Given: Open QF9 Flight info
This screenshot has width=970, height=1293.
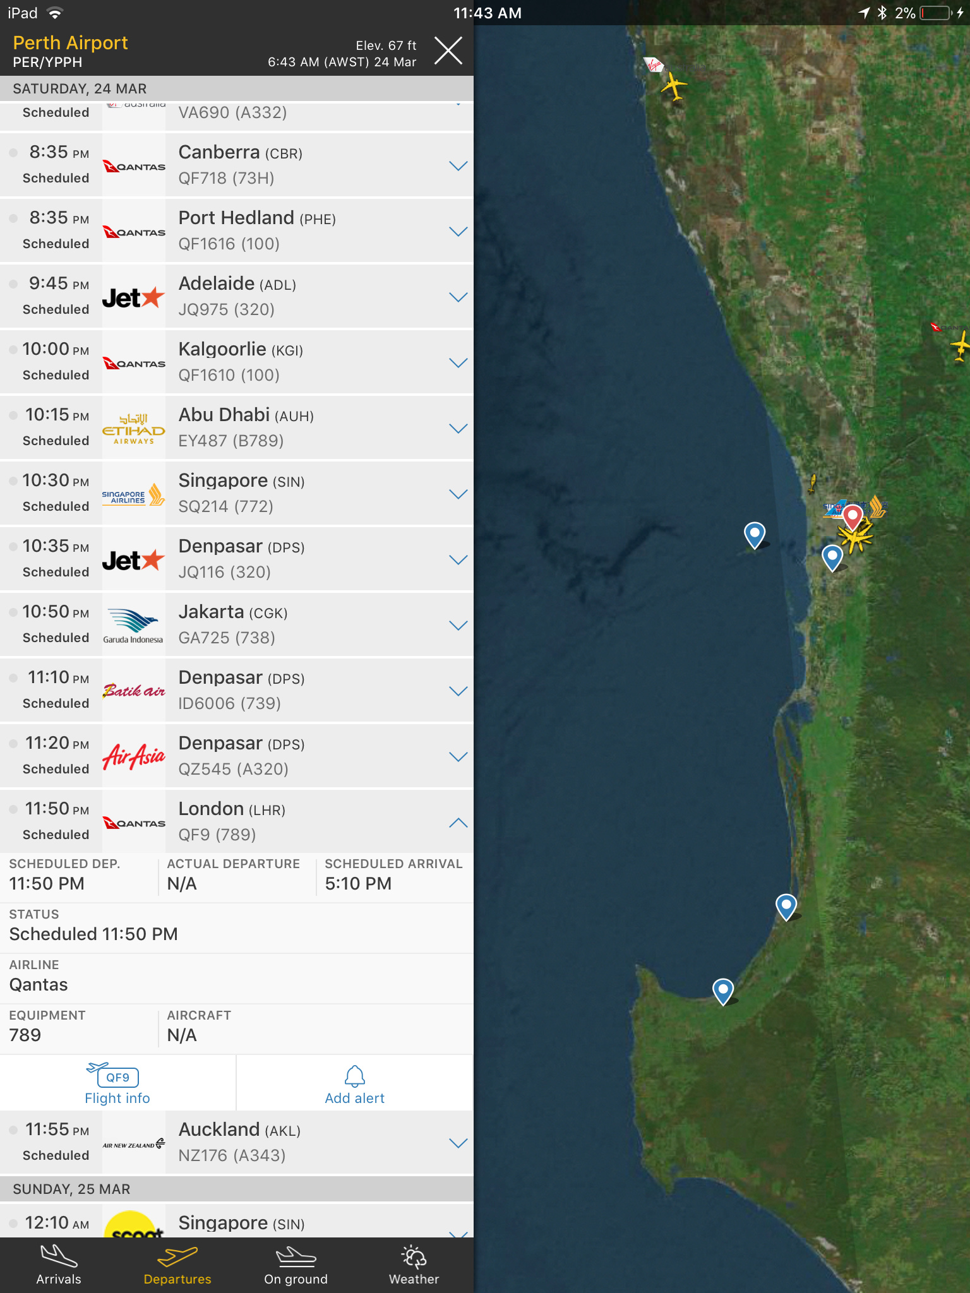Looking at the screenshot, I should pos(117,1083).
